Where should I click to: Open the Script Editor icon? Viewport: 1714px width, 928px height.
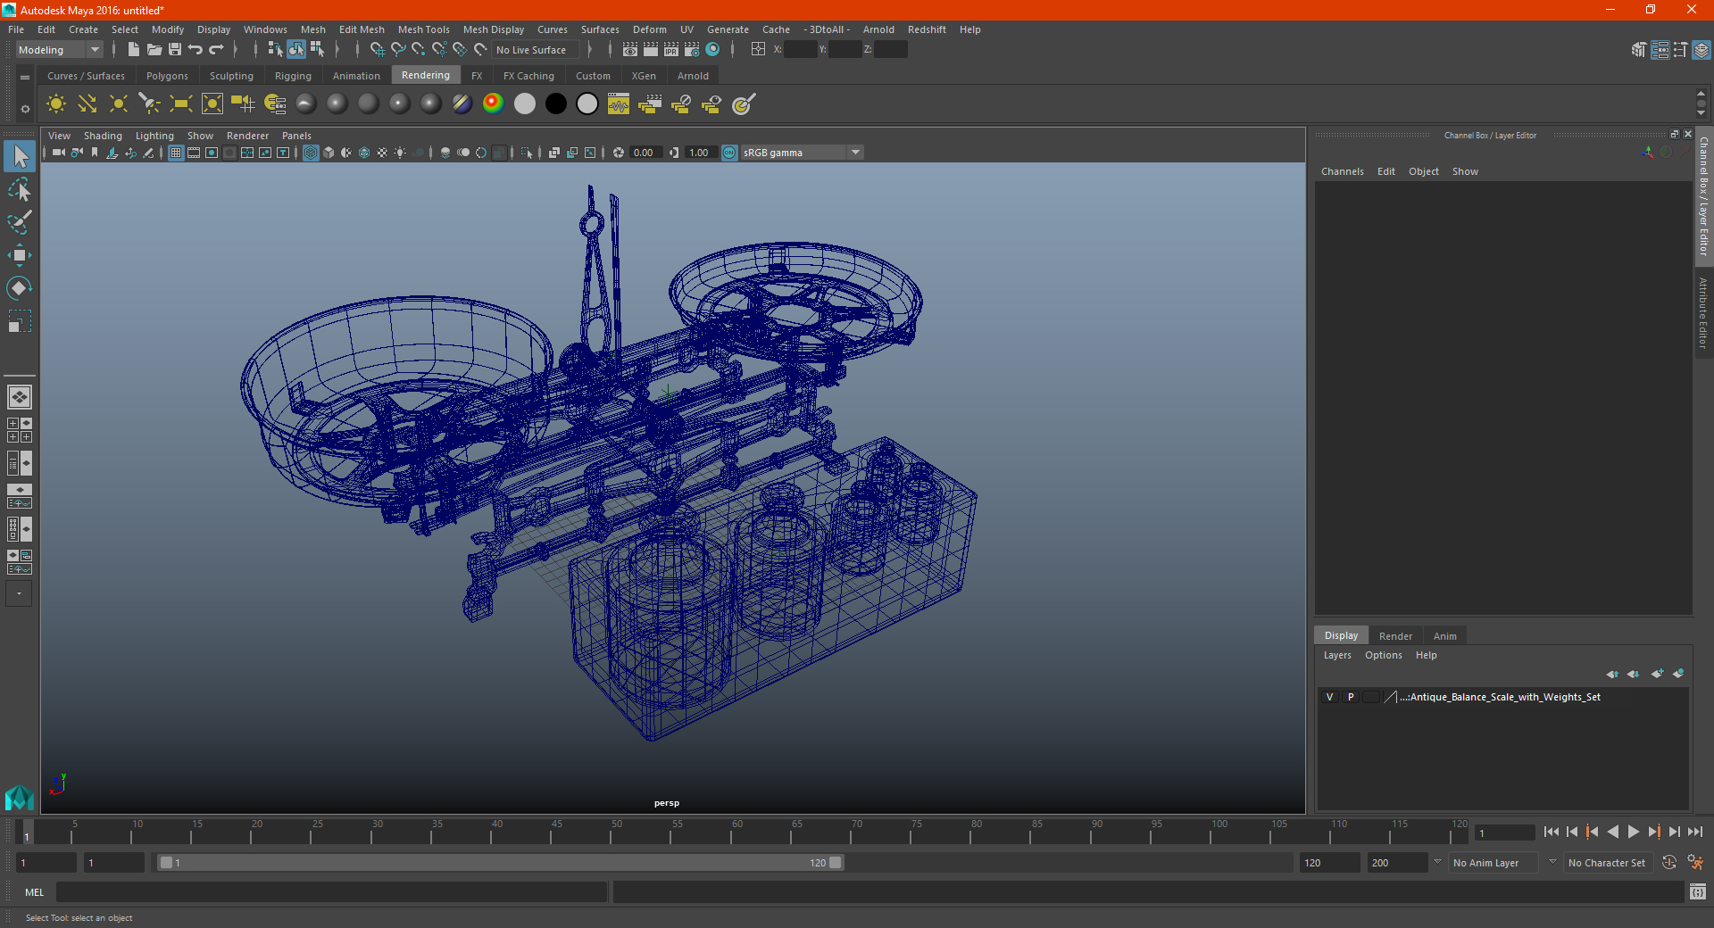[1698, 891]
